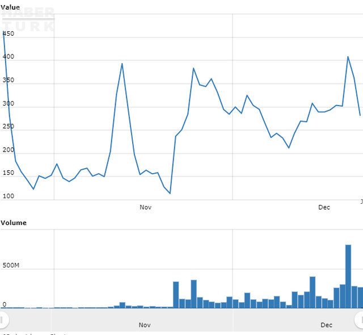
Task: Click the 450 value axis label
Action: 9,34
